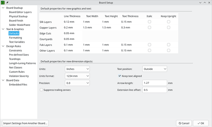Viewport: 212px width, 127px height.
Task: Enable Keep Upright for Copper Layers
Action: pyautogui.click(x=168, y=27)
